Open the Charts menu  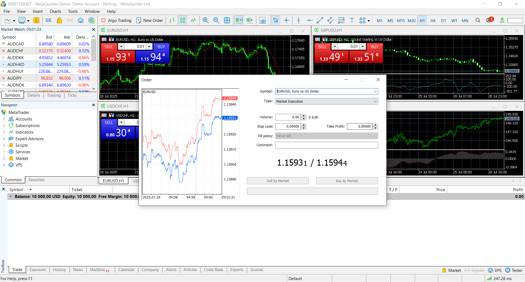coord(55,11)
